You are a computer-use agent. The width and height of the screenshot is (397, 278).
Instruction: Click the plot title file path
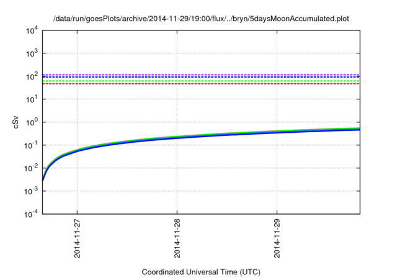click(x=201, y=19)
